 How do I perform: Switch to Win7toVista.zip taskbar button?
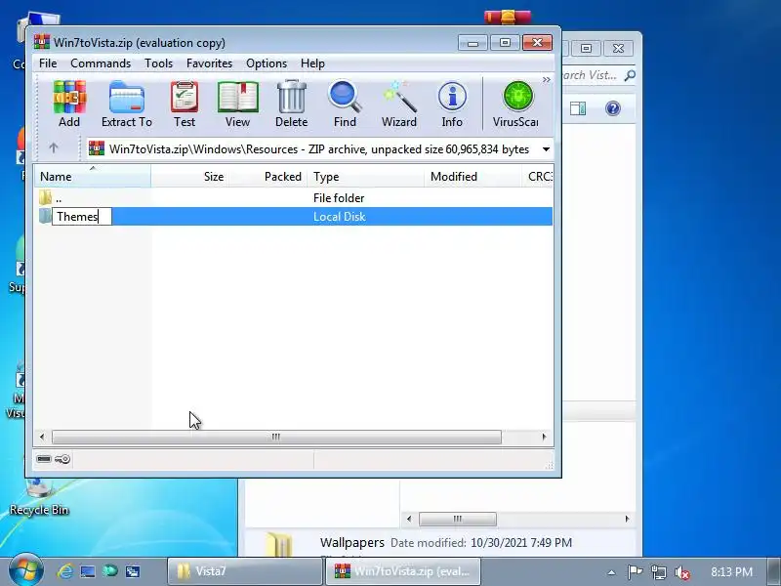[403, 571]
